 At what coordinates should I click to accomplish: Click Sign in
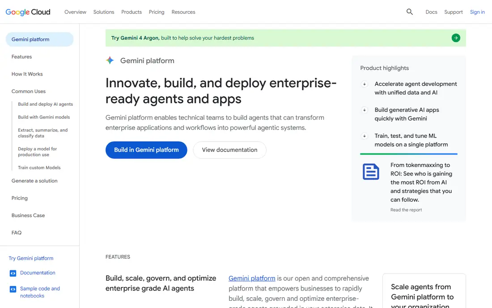(x=477, y=12)
